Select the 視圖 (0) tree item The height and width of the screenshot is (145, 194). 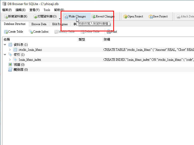[19, 65]
